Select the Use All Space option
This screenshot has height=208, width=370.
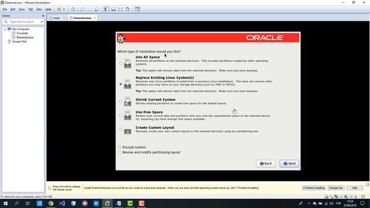click(121, 64)
